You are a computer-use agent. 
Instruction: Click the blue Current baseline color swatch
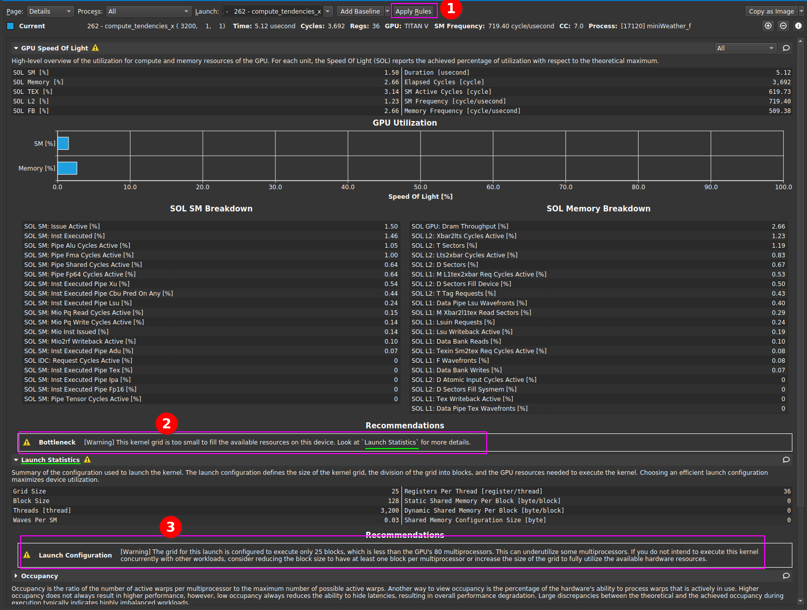(x=10, y=26)
